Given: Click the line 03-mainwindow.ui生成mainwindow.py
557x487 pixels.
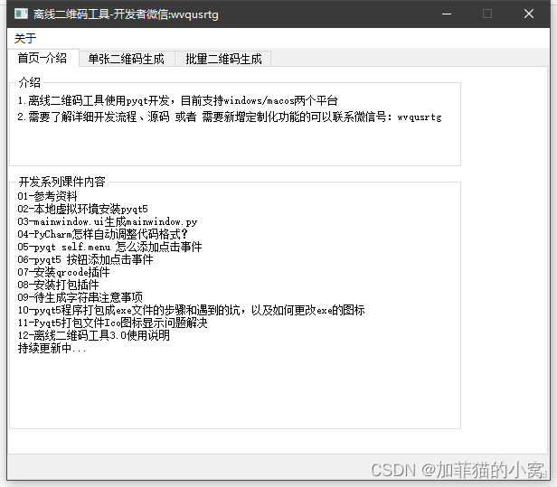Looking at the screenshot, I should (108, 221).
